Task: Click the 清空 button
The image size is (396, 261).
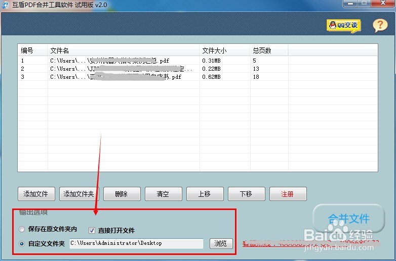Action: point(164,194)
